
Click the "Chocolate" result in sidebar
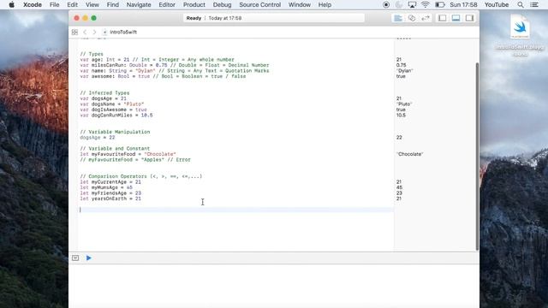coord(409,154)
